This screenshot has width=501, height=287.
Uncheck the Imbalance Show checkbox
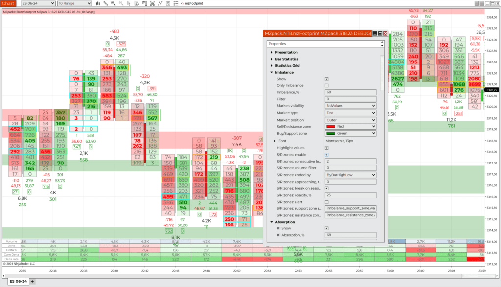[x=326, y=79]
